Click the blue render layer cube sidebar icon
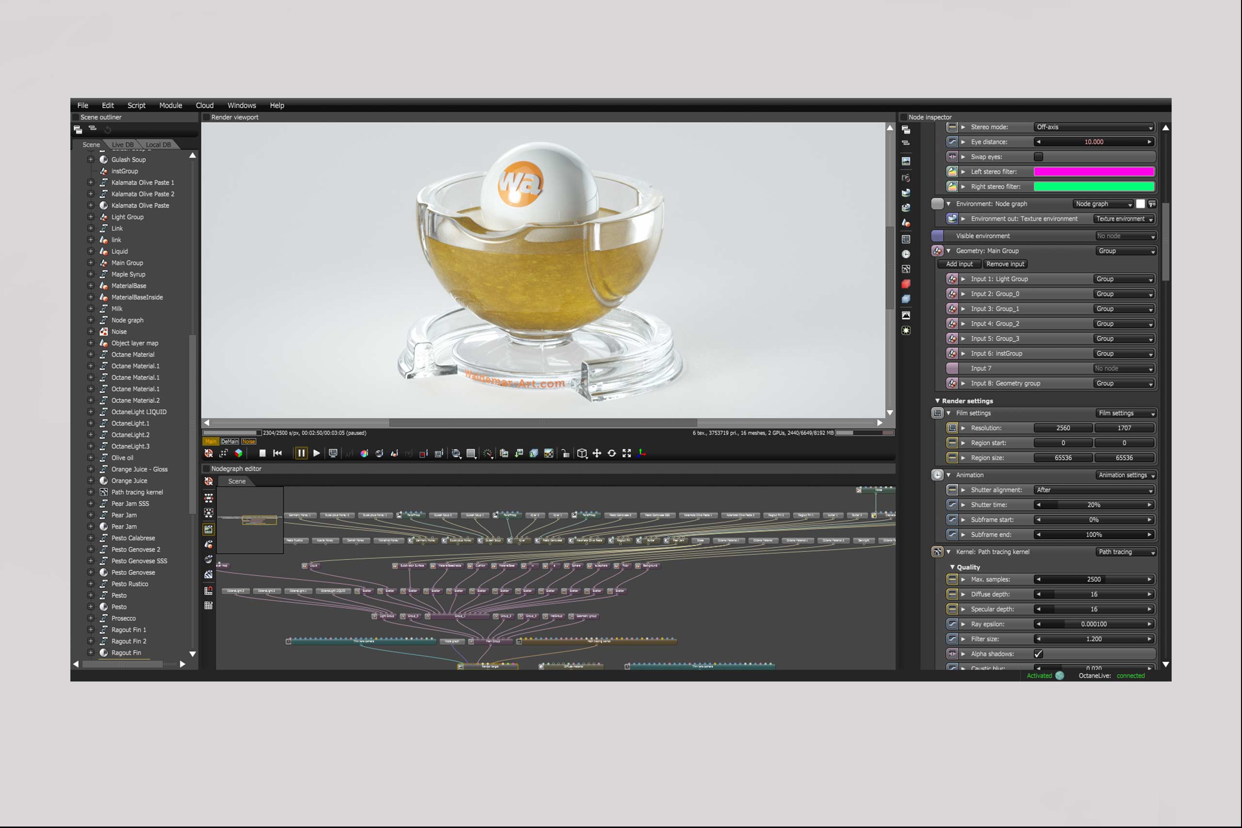1242x828 pixels. 906,299
